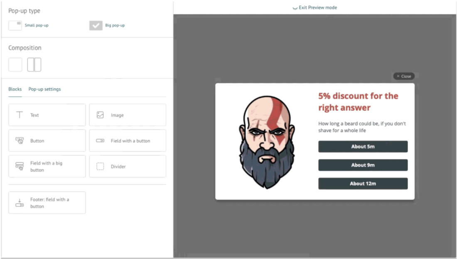Add a Field with a big button block
457x259 pixels.
(47, 166)
